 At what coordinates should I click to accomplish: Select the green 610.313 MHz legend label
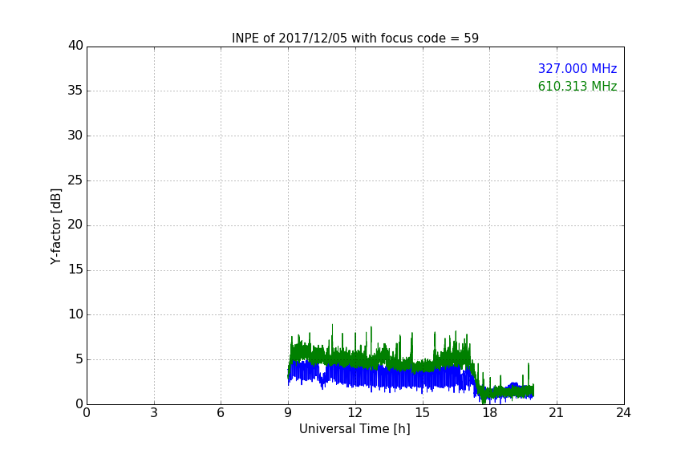tap(577, 86)
